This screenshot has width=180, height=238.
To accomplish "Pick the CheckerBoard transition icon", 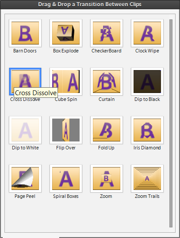I will (107, 33).
